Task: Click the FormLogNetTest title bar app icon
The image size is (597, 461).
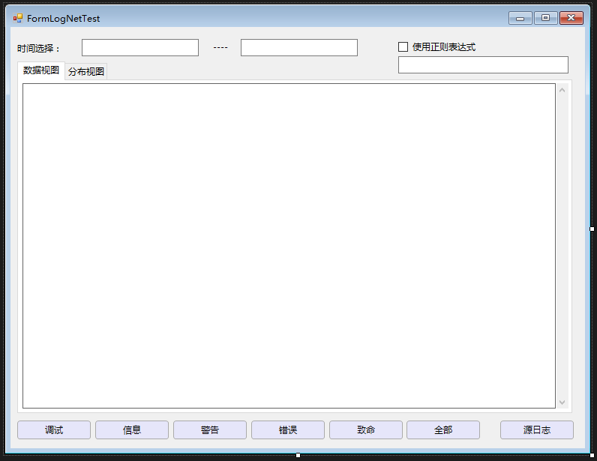Action: point(18,18)
